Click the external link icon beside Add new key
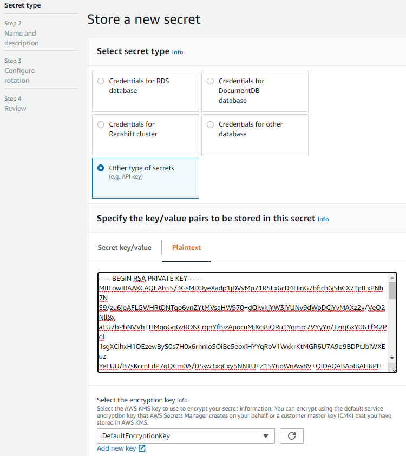Viewport: 406px width, 456px height. [142, 448]
